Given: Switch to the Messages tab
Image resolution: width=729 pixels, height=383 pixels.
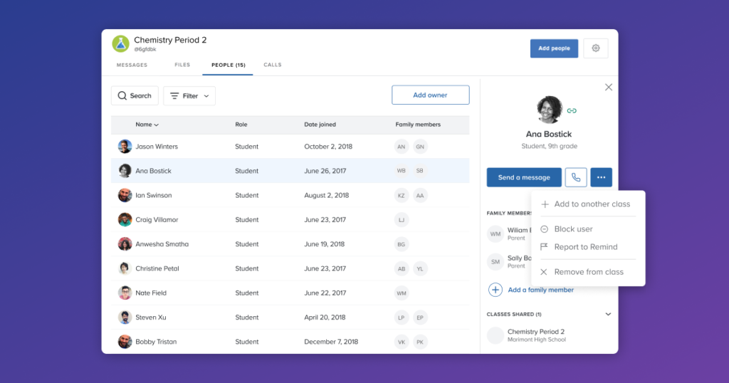Looking at the screenshot, I should pyautogui.click(x=132, y=65).
